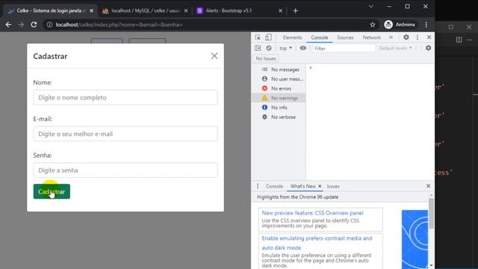Open console settings gear icon
Screen dimensions: 478x269
point(428,48)
